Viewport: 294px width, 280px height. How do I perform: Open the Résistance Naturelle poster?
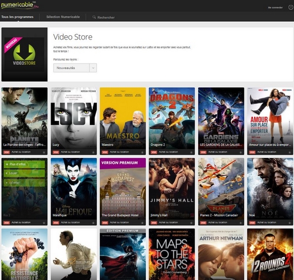pos(24,254)
